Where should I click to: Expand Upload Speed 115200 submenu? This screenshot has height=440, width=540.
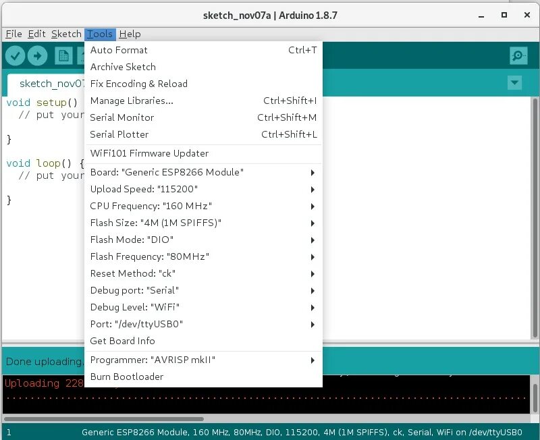point(203,190)
